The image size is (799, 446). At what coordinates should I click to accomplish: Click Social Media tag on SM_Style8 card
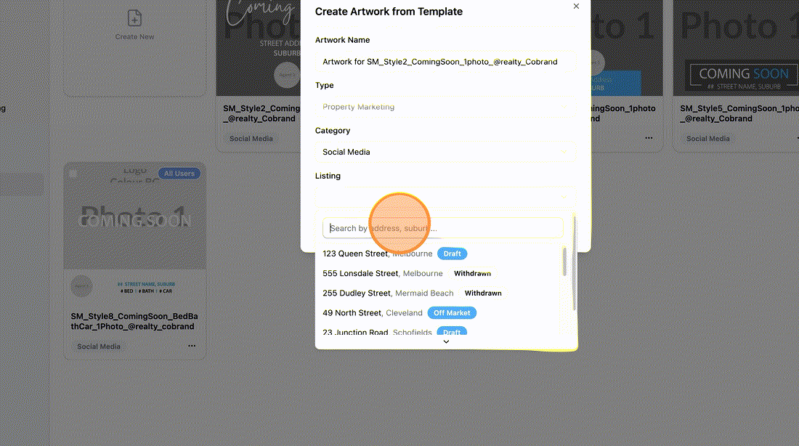click(x=99, y=346)
